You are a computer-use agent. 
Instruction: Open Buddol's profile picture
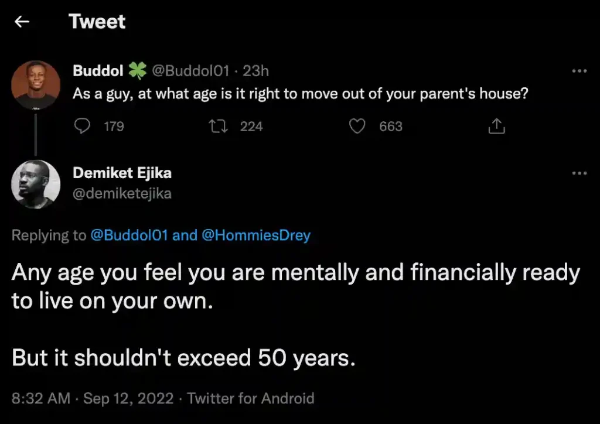(x=36, y=85)
